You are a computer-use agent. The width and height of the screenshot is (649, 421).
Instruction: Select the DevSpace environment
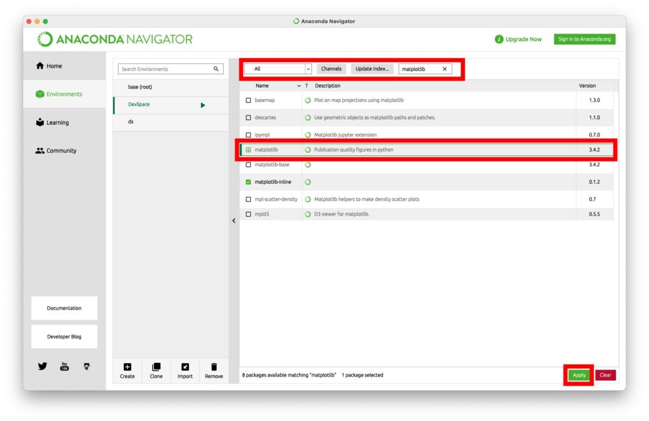point(170,105)
